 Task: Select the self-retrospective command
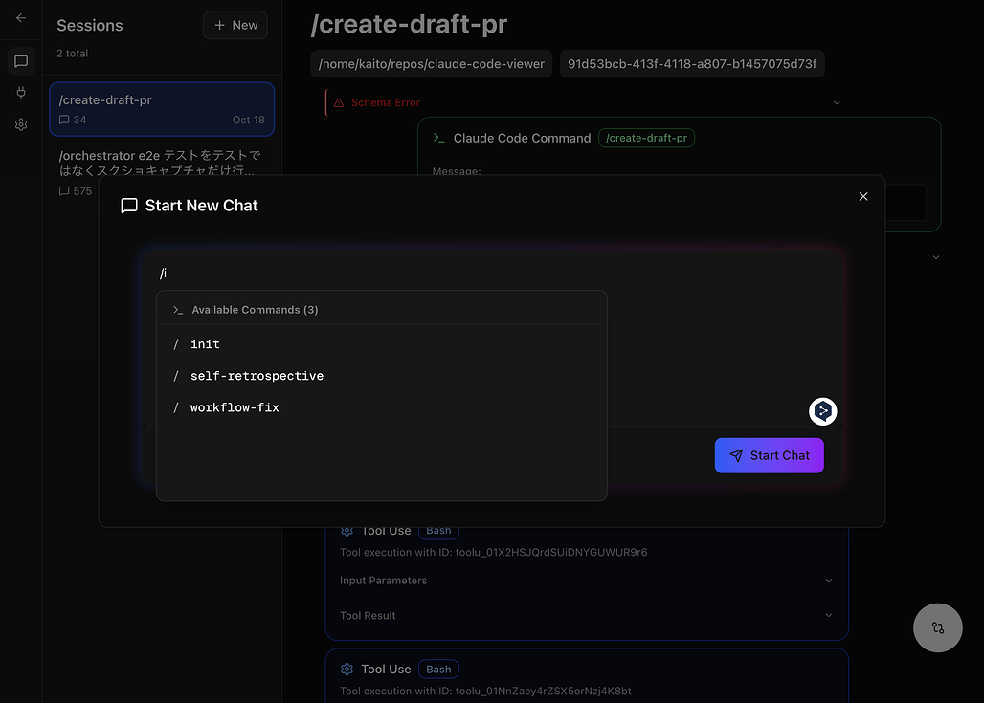[257, 376]
